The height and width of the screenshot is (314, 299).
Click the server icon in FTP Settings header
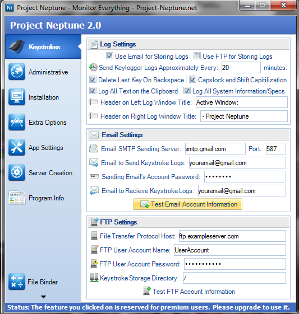tap(94, 222)
